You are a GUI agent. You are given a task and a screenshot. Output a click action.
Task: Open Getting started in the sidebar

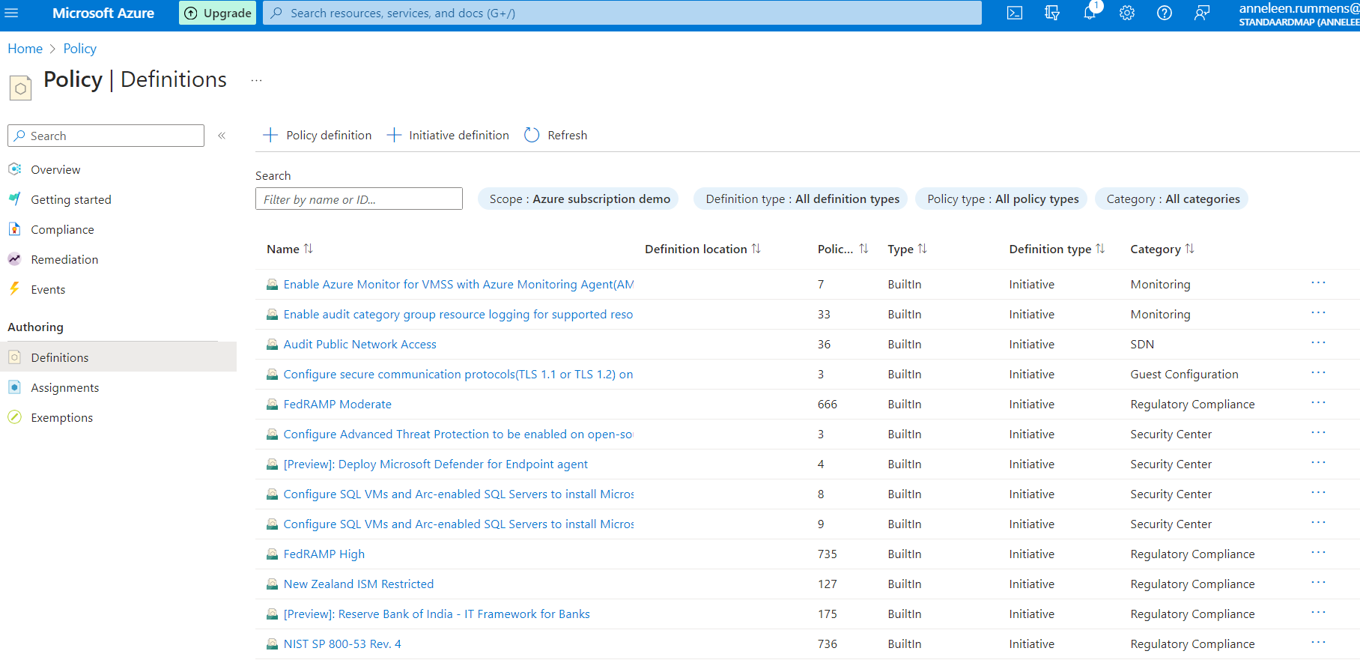[x=71, y=200]
